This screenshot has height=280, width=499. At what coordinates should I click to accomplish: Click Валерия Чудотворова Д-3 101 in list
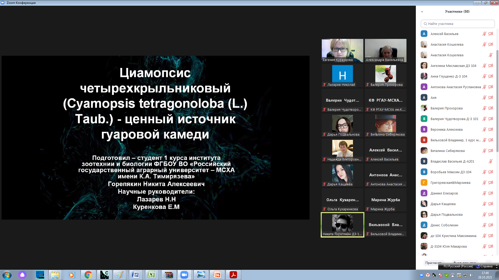coord(454,119)
